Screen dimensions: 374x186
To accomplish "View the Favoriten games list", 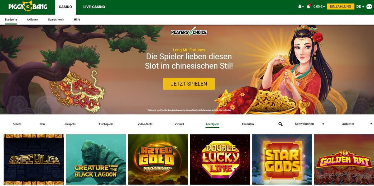I will [248, 124].
